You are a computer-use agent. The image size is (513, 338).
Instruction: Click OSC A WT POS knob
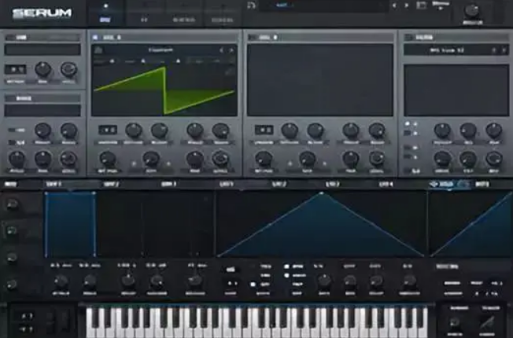(108, 159)
